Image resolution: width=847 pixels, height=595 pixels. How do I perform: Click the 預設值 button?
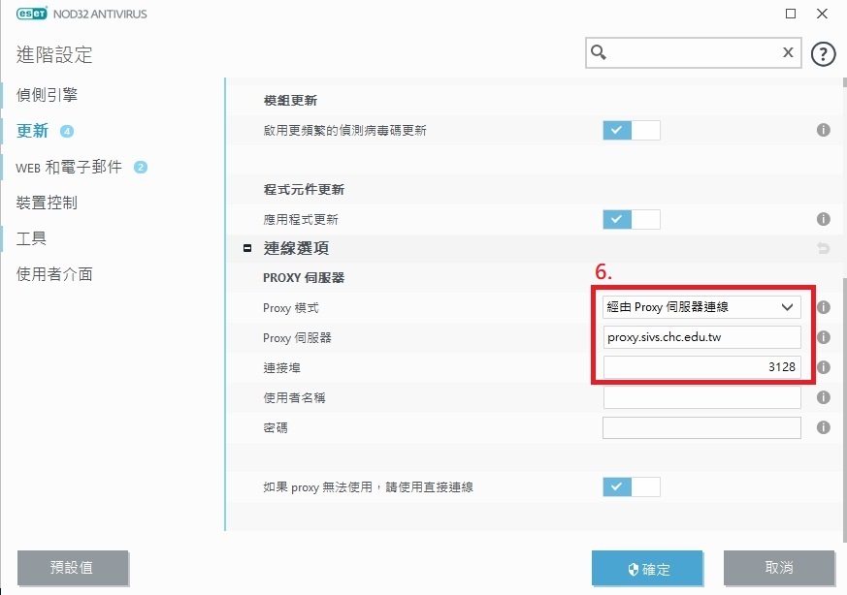(73, 568)
